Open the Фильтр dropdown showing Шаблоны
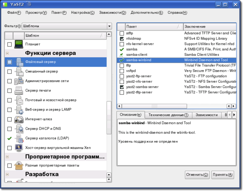This screenshot has height=191, width=243. tap(66, 26)
